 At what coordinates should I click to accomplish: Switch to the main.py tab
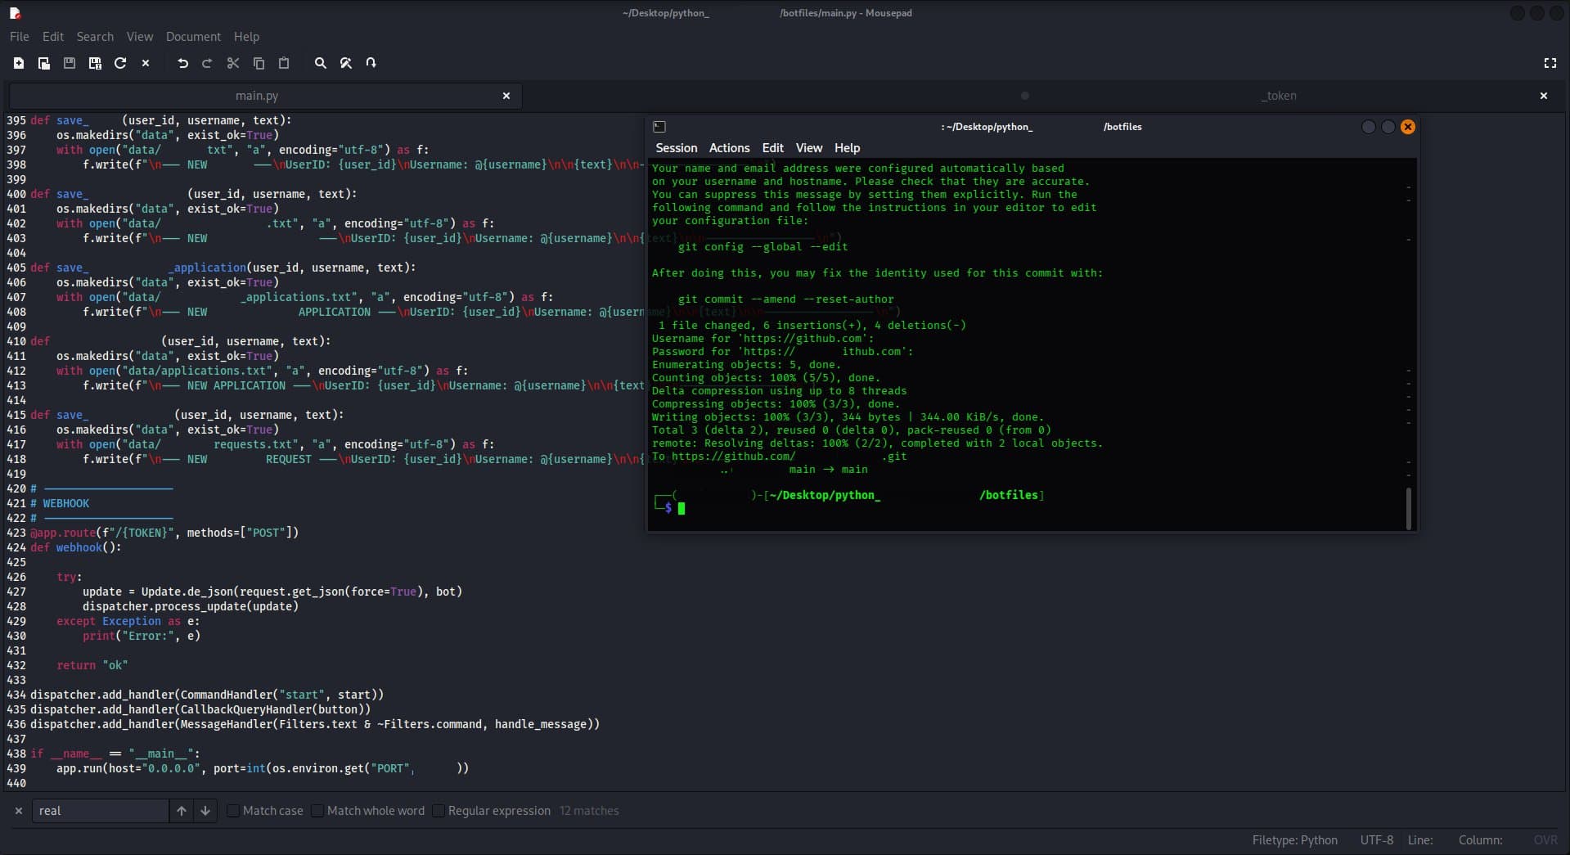coord(257,96)
